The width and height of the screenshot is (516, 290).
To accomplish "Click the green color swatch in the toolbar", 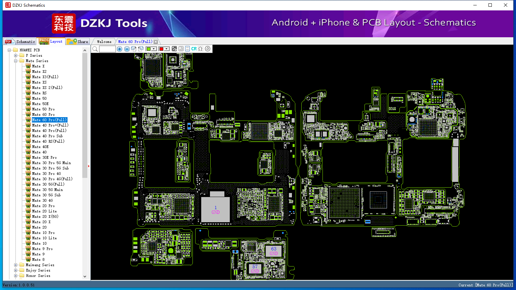I will point(148,49).
